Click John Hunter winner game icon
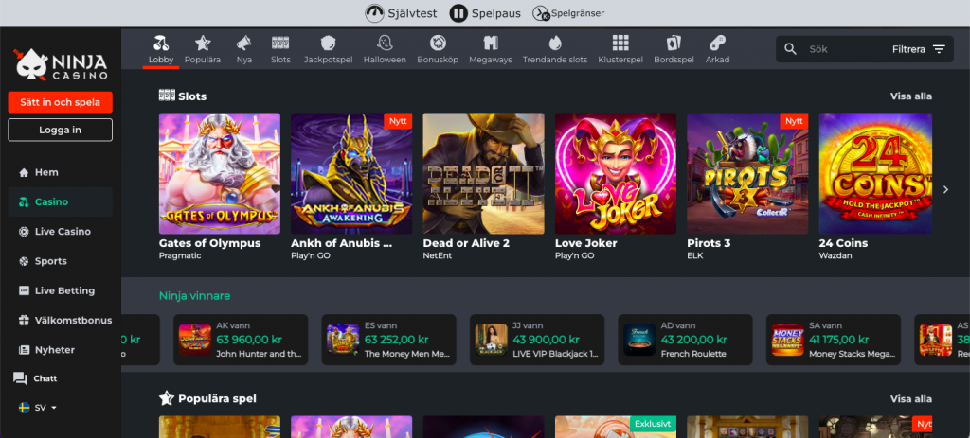 point(195,340)
